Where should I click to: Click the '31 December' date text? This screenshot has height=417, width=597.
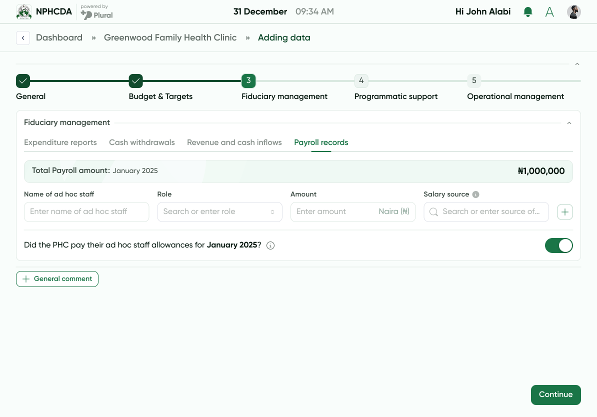(x=260, y=12)
